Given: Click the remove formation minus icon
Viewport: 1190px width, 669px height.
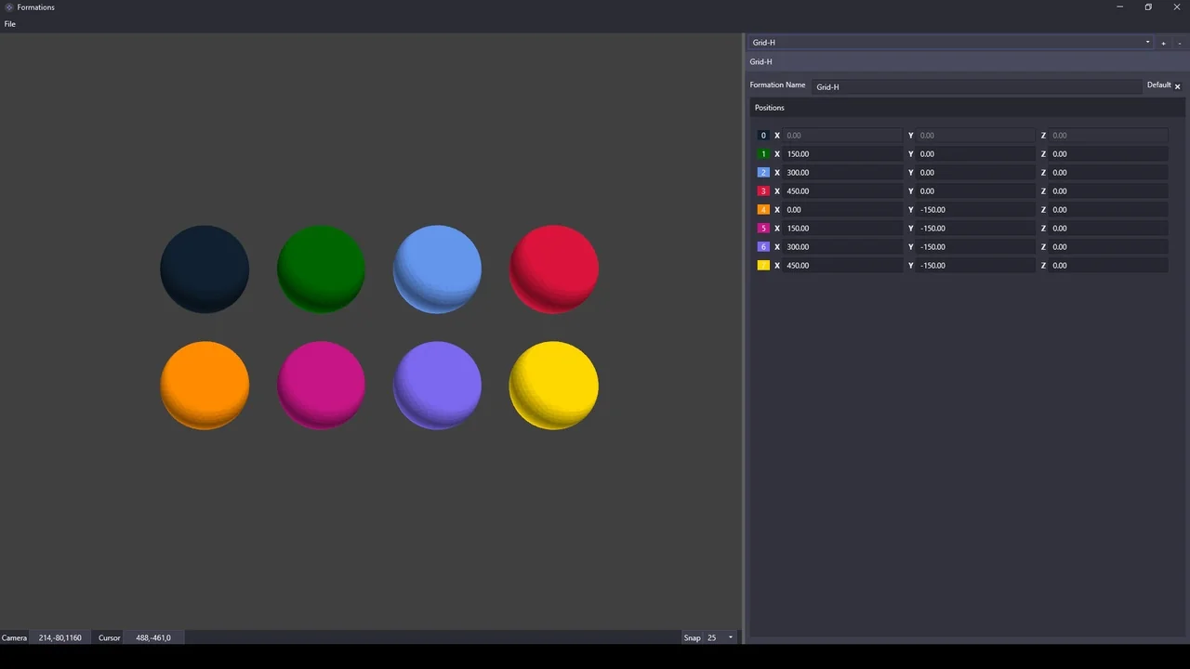Looking at the screenshot, I should point(1178,43).
